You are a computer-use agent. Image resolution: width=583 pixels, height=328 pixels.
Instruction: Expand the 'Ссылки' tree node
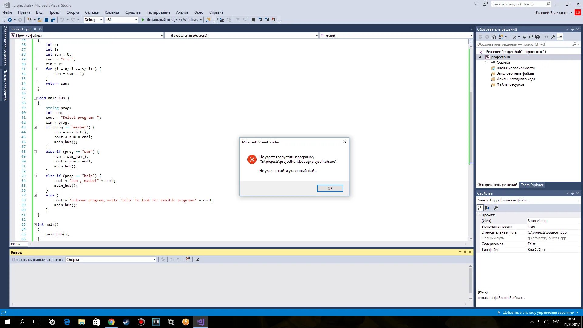coord(485,63)
